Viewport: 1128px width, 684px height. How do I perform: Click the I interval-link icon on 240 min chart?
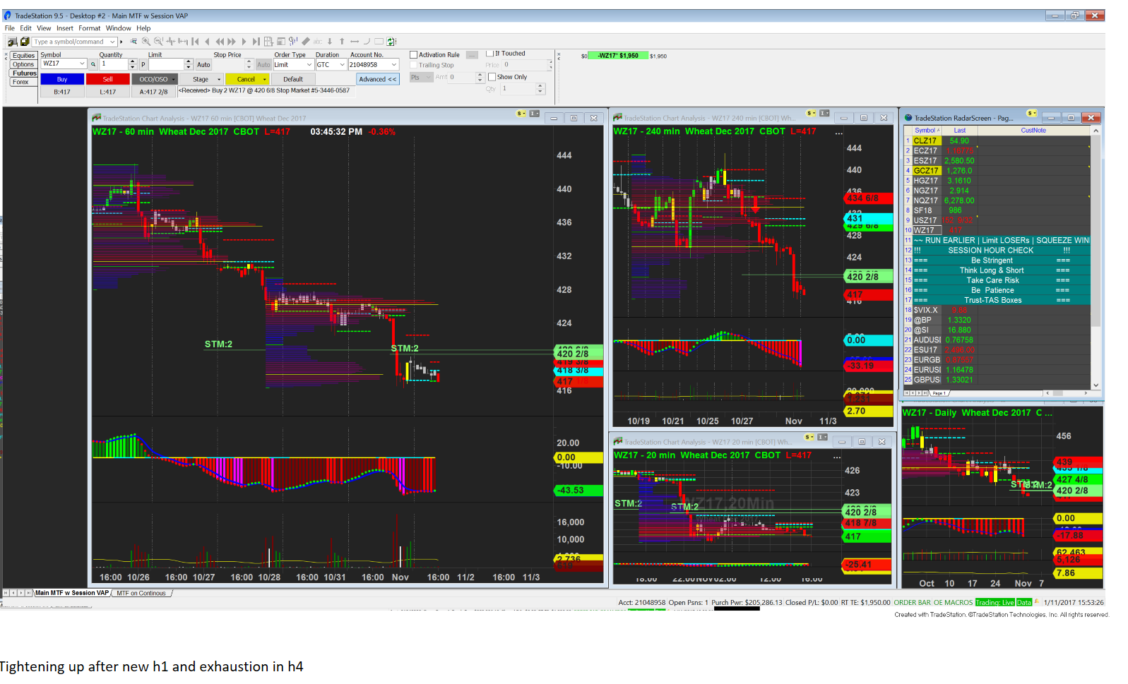click(824, 113)
